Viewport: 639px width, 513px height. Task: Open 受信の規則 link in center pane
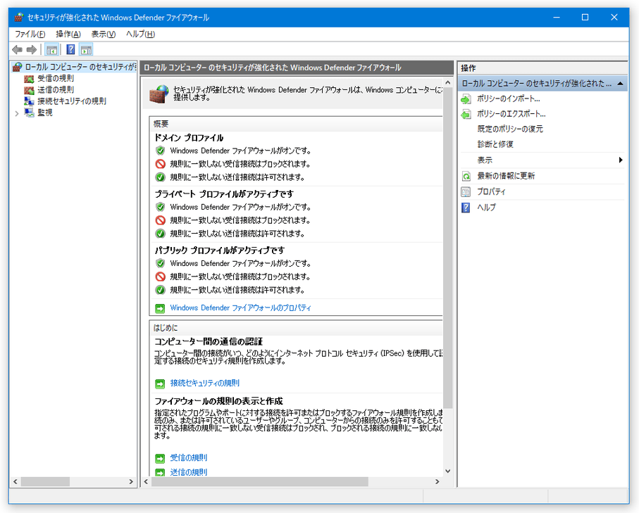point(188,457)
